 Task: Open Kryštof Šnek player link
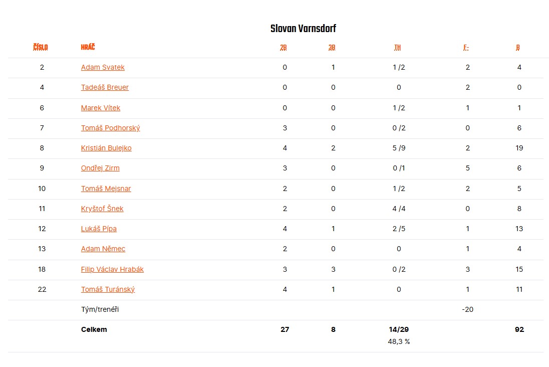(x=102, y=209)
